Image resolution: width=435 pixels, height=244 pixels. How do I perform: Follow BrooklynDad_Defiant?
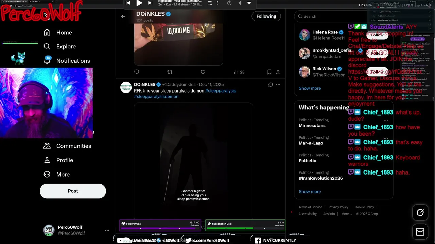pyautogui.click(x=377, y=53)
